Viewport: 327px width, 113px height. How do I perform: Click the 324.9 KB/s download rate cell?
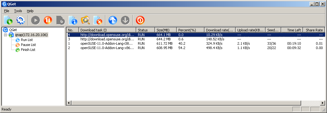(x=214, y=44)
